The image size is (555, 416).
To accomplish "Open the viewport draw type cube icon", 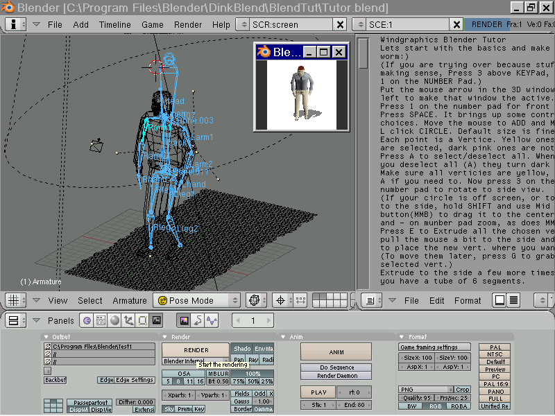I will coord(254,301).
